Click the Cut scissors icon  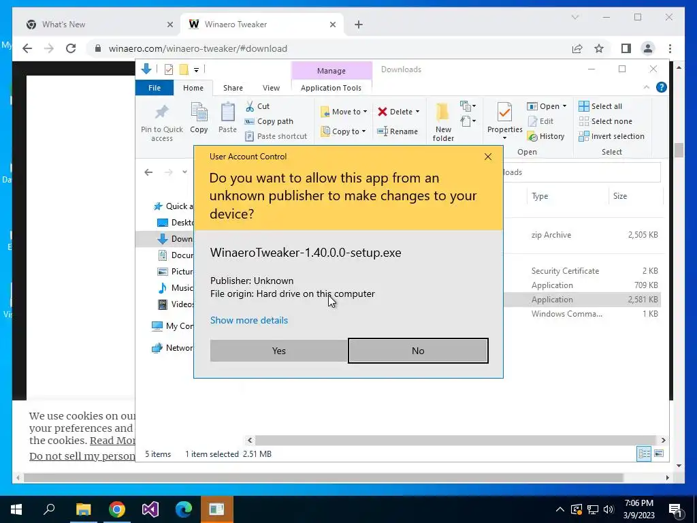click(x=250, y=106)
